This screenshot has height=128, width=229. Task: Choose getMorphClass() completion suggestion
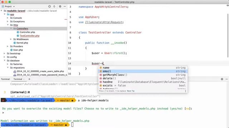143,75
